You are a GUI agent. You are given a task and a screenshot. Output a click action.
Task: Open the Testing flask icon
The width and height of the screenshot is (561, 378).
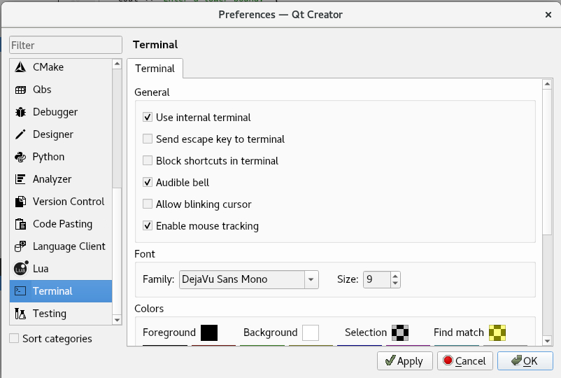click(20, 314)
